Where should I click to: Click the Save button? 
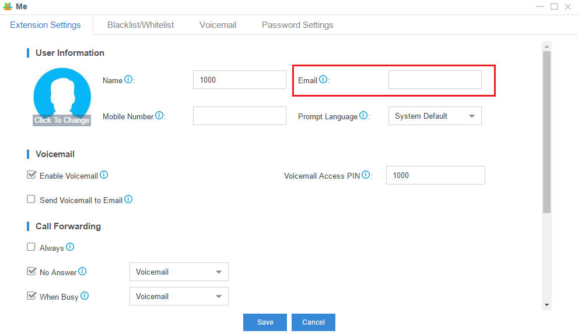click(265, 322)
